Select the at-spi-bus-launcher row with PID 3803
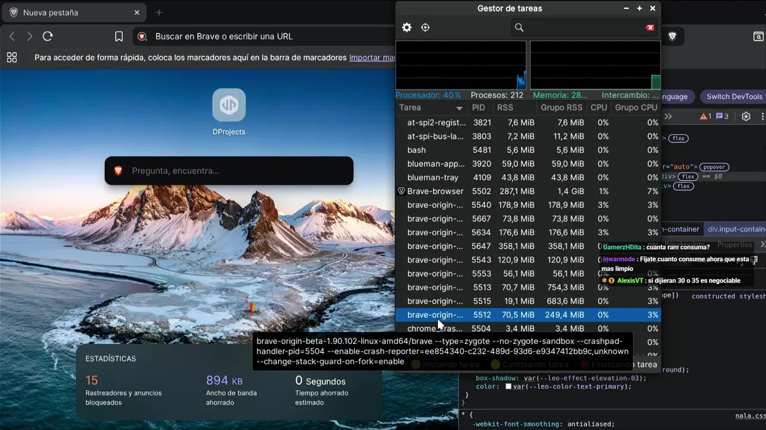 528,136
